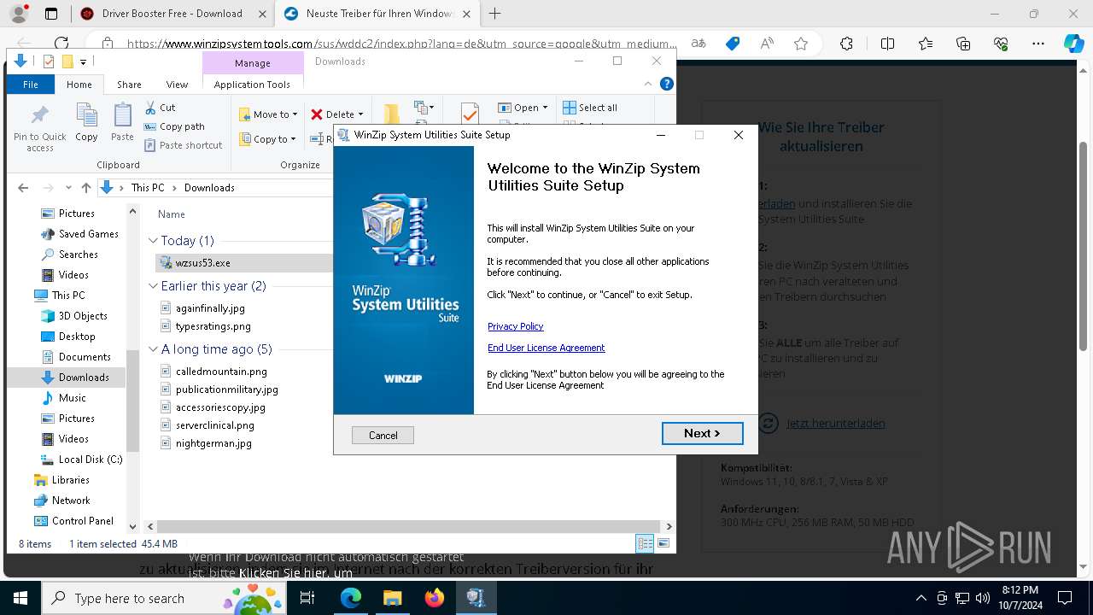Open Firefox from taskbar
The height and width of the screenshot is (615, 1093).
[435, 598]
